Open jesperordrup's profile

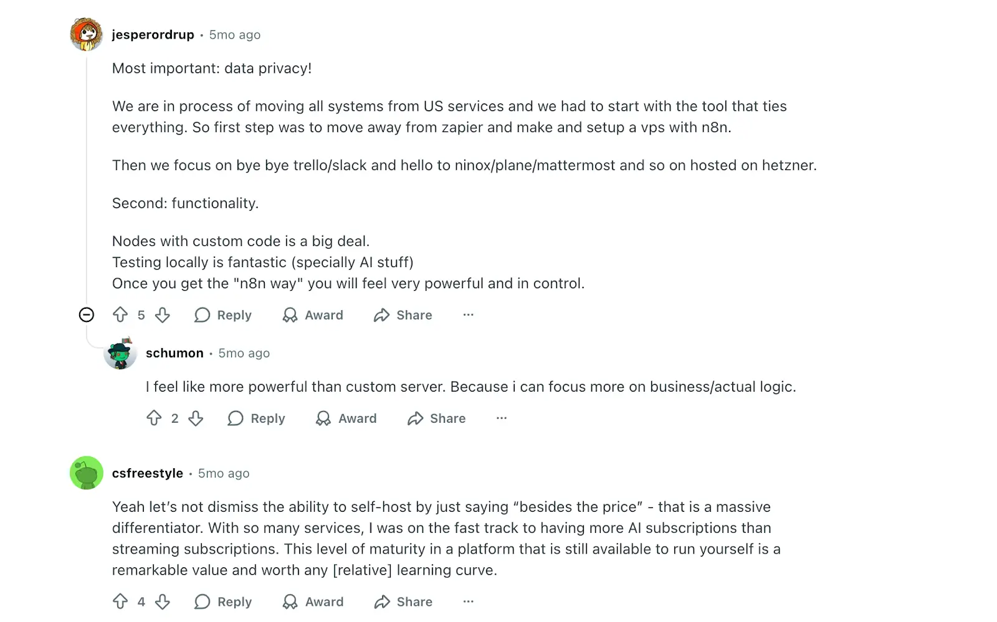[153, 35]
